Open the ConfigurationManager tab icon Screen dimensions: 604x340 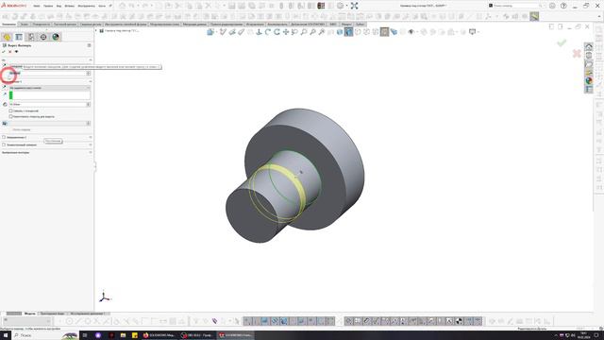coord(31,37)
